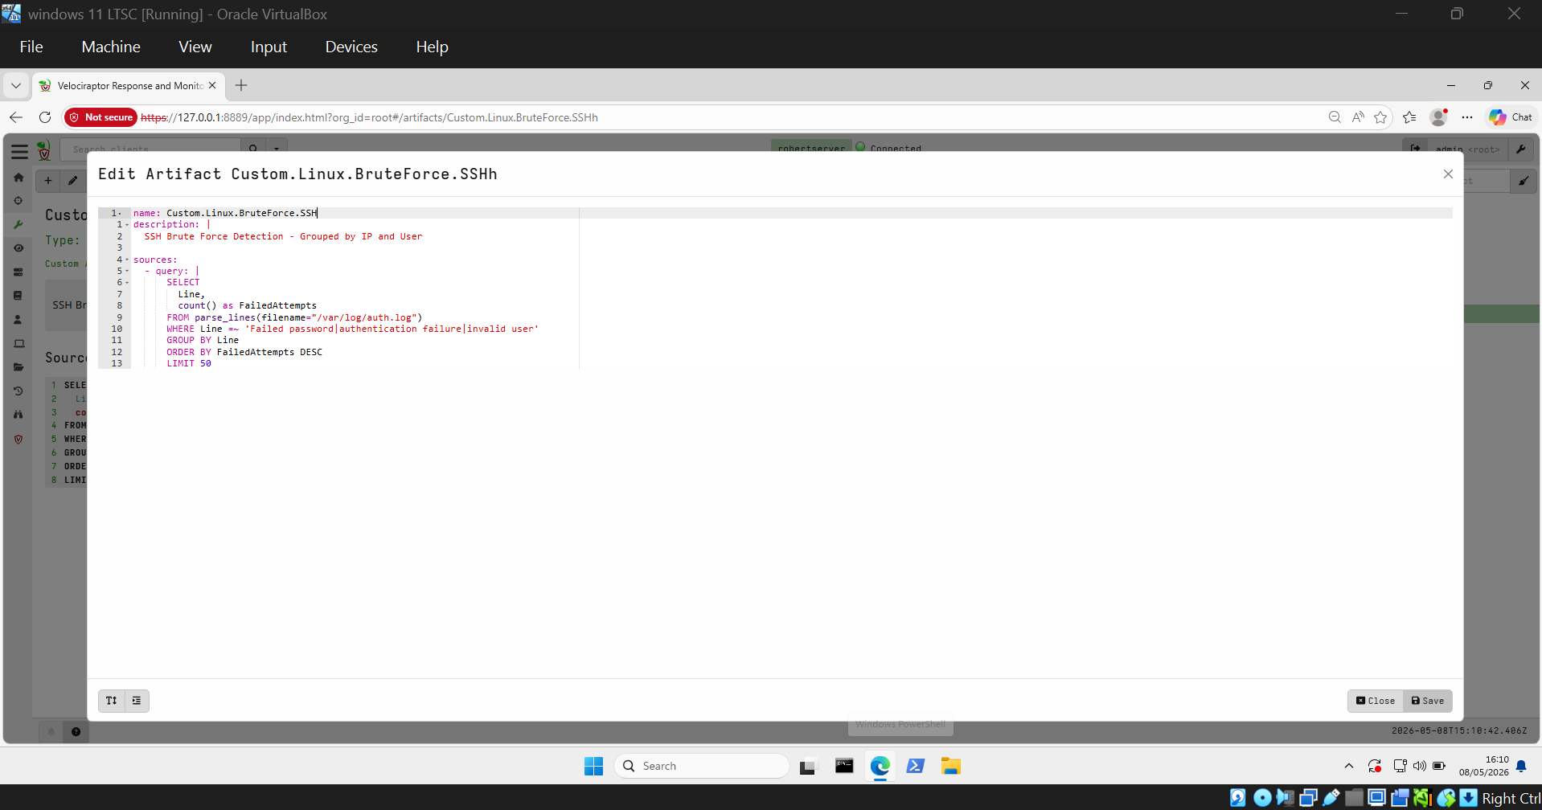Open the VirtualBox View menu

[195, 47]
